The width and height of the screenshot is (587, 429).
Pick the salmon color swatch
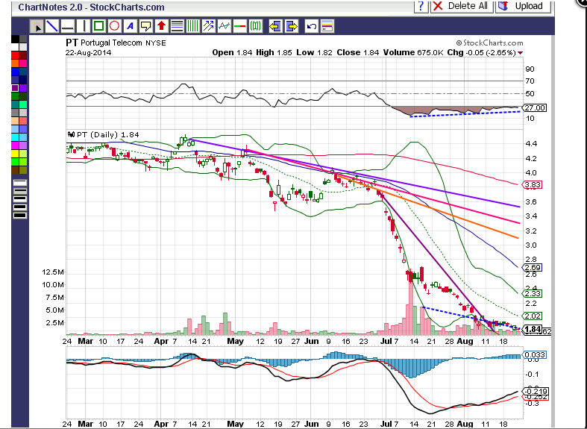pyautogui.click(x=23, y=121)
